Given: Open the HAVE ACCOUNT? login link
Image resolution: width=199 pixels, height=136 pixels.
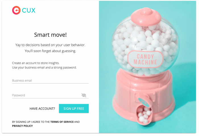Looking at the screenshot, I should click(x=42, y=109).
